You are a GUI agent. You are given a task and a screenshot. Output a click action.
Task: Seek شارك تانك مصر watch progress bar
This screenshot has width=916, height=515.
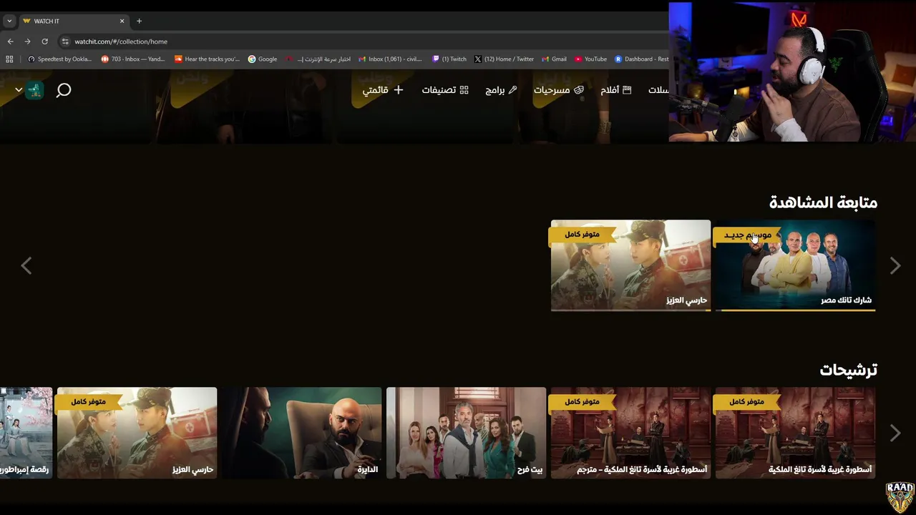click(795, 310)
